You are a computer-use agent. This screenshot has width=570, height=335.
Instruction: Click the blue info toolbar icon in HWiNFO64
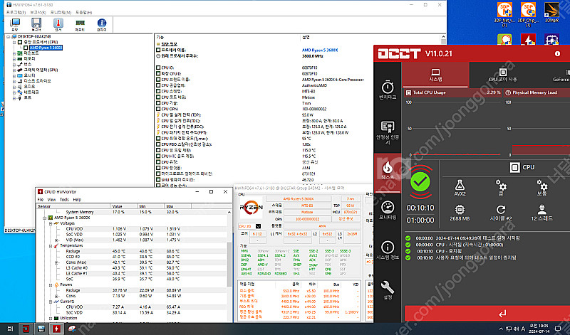pos(102,24)
